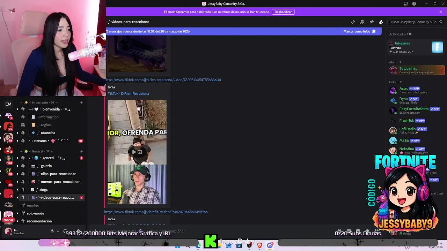Toggle the notification bell mute icon
Viewport: 447px width, 251px height.
click(362, 22)
